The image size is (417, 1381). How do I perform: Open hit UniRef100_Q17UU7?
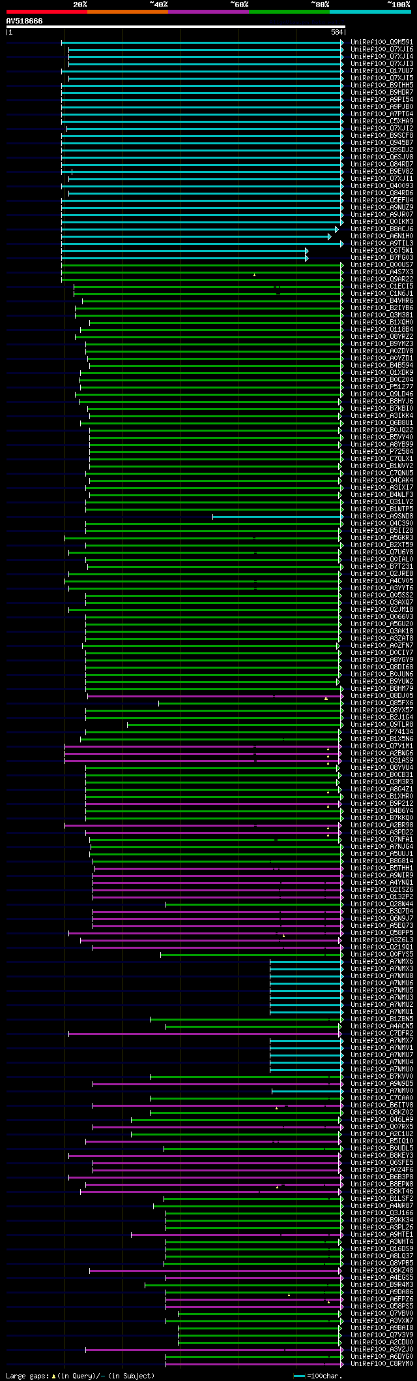(x=382, y=71)
